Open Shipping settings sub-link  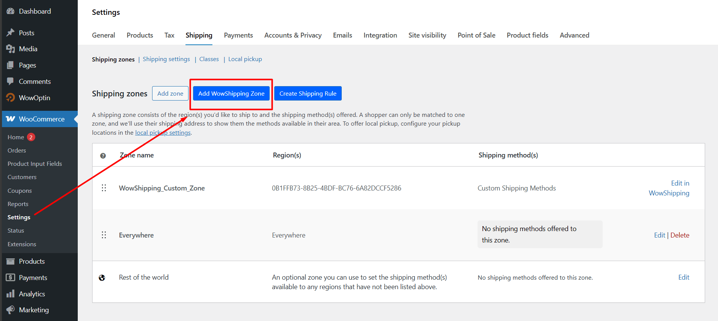(167, 59)
